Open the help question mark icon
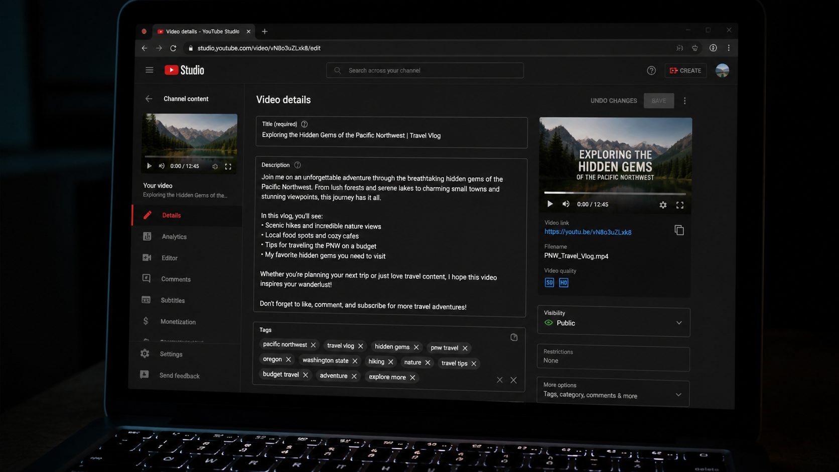The image size is (839, 472). pyautogui.click(x=651, y=71)
